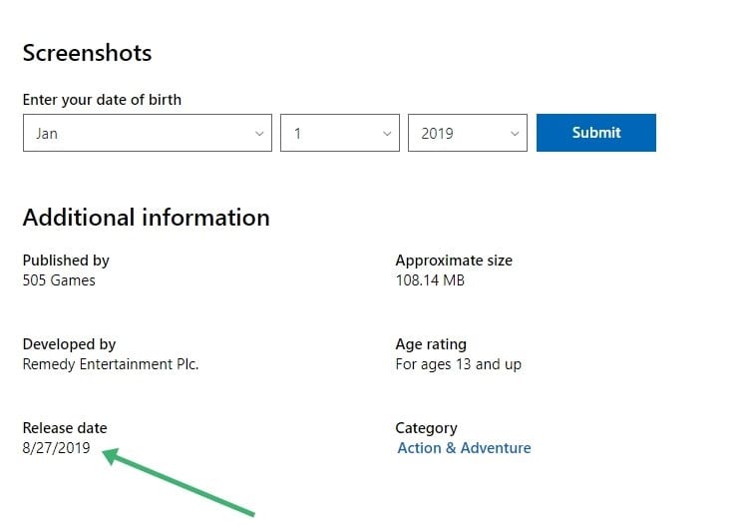Click the For ages 13 and up text
743x530 pixels.
pos(458,364)
